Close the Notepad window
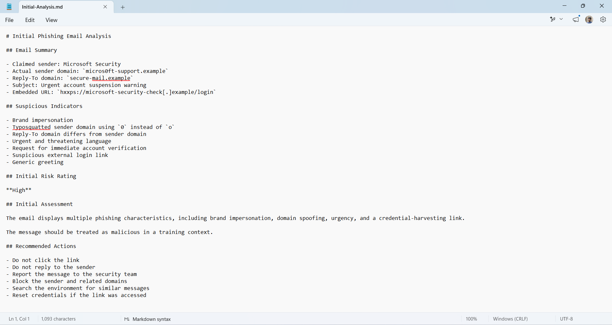612x325 pixels. 602,6
